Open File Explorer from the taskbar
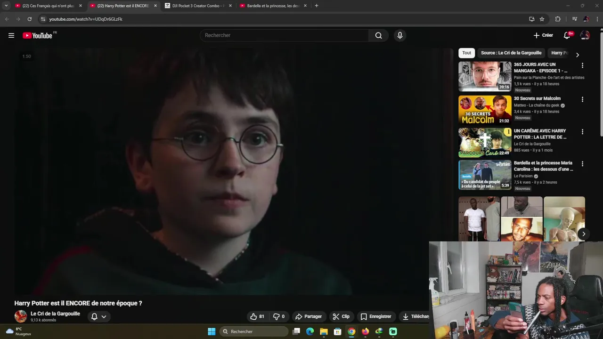This screenshot has width=603, height=339. [324, 331]
